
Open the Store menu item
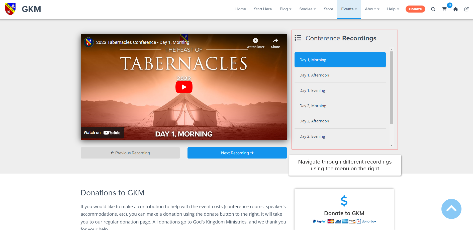(328, 9)
